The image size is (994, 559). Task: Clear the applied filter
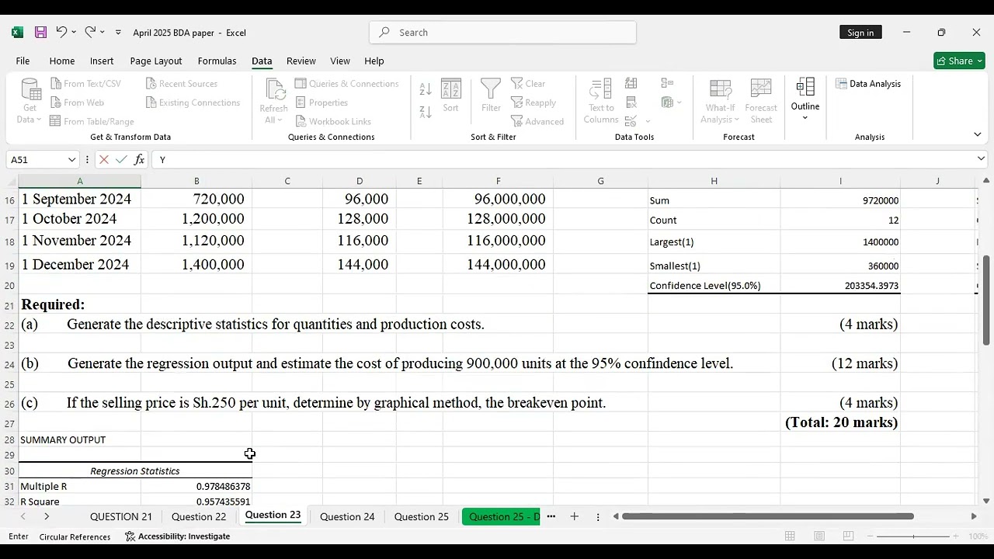point(528,84)
